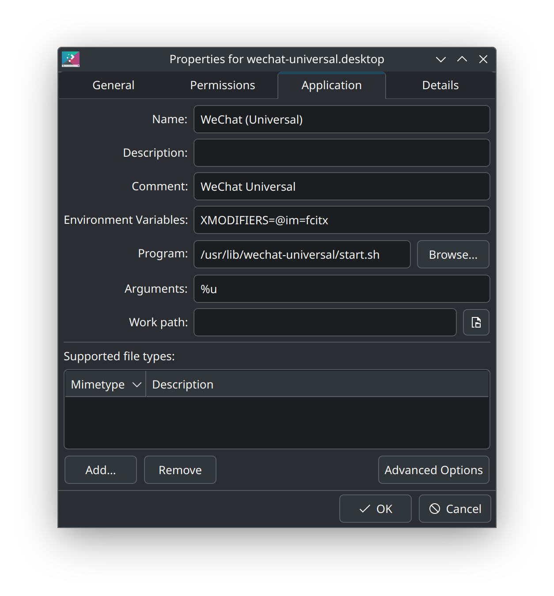The width and height of the screenshot is (554, 596).
Task: Edit the Environment Variables field
Action: pos(342,220)
